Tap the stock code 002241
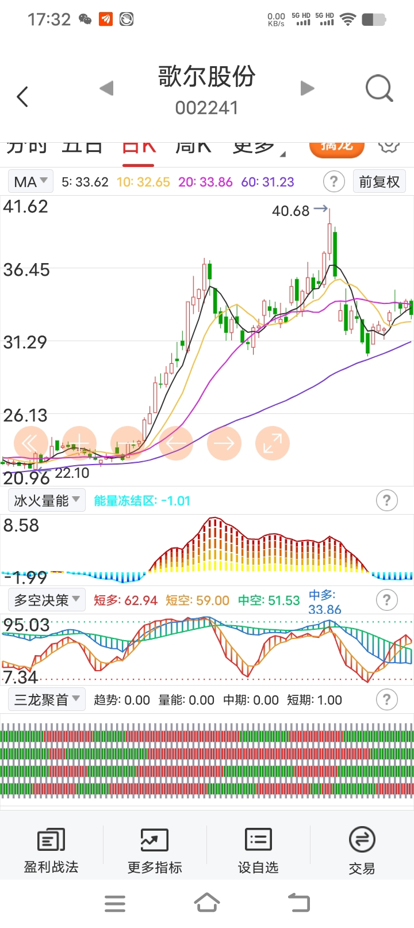The width and height of the screenshot is (414, 928). click(x=207, y=108)
